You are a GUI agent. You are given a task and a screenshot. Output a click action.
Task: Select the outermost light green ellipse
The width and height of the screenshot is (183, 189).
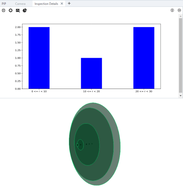pos(117,145)
